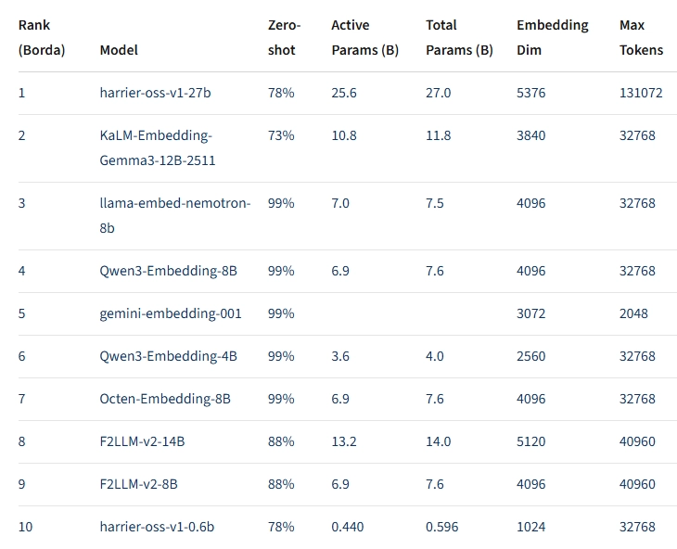The image size is (677, 549).
Task: Select the F2LLM-v2-14B model name
Action: pos(142,441)
